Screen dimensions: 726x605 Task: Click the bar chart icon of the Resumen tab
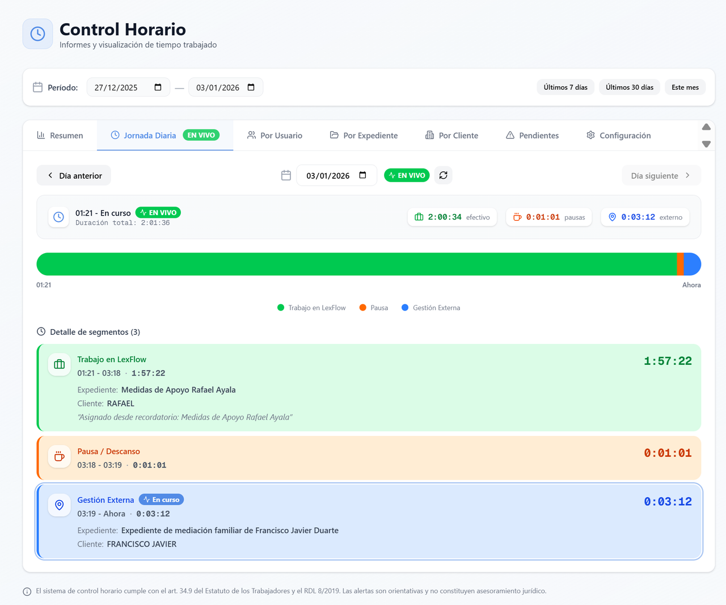(41, 135)
